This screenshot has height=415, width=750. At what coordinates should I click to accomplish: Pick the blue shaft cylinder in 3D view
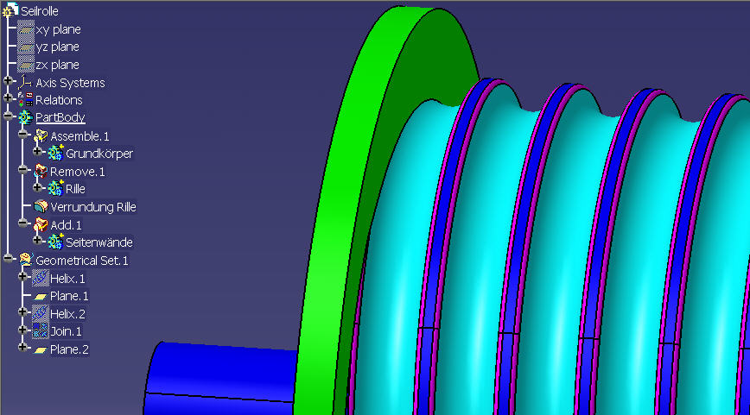(220, 377)
